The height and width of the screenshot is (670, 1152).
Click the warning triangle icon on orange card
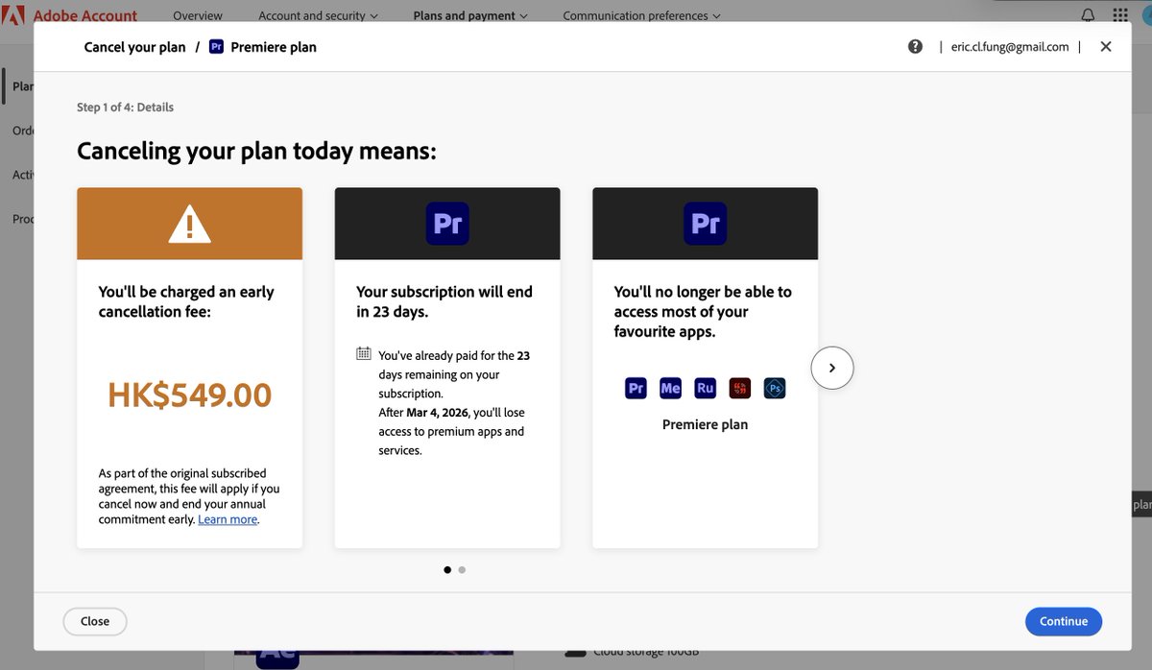point(189,224)
